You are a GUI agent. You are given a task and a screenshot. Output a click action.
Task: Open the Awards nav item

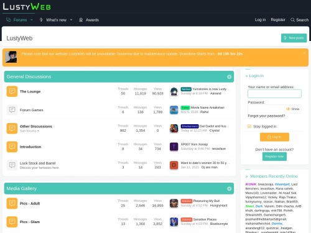[x=92, y=20]
